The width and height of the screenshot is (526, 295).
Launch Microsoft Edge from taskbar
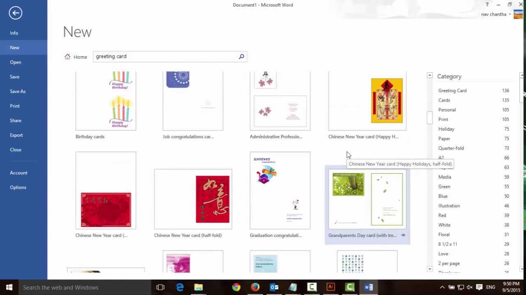tap(180, 287)
